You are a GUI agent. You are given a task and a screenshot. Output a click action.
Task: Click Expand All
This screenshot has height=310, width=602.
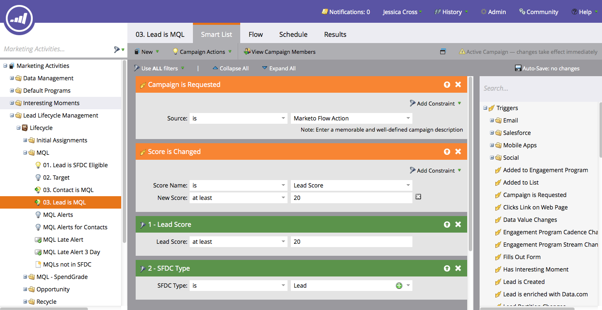(279, 68)
